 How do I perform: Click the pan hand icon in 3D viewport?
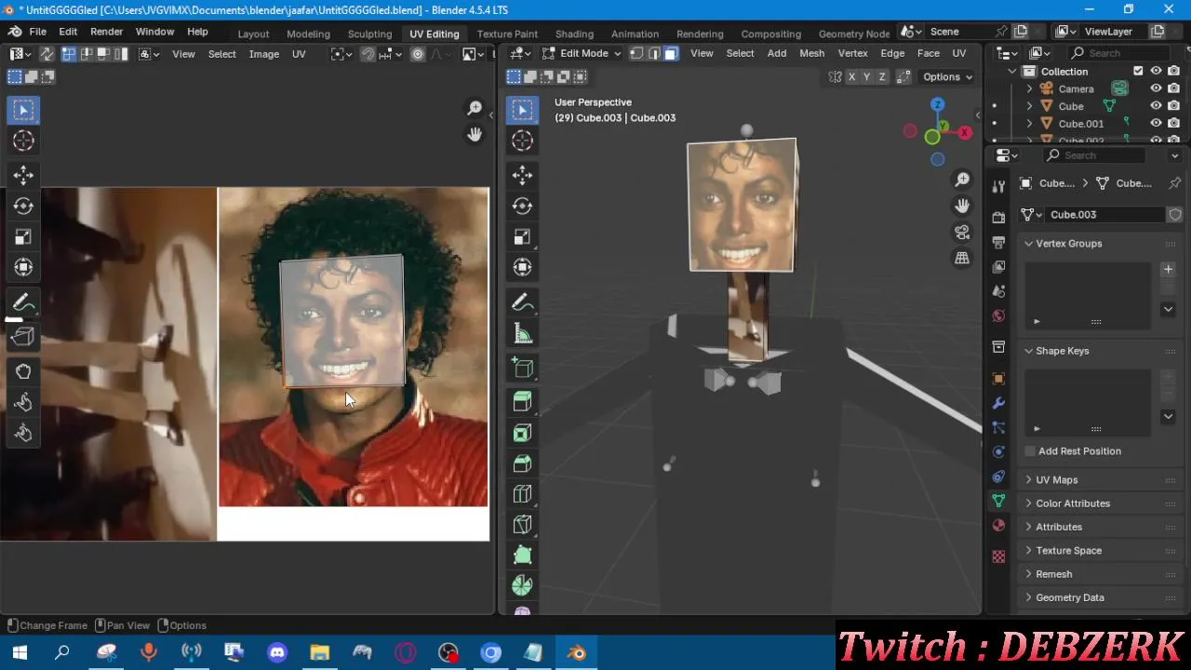pyautogui.click(x=962, y=206)
